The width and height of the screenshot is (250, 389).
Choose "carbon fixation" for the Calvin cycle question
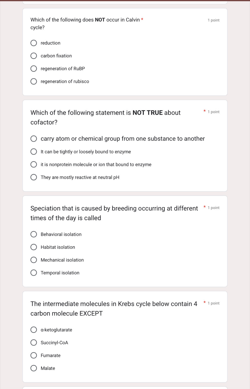point(34,56)
